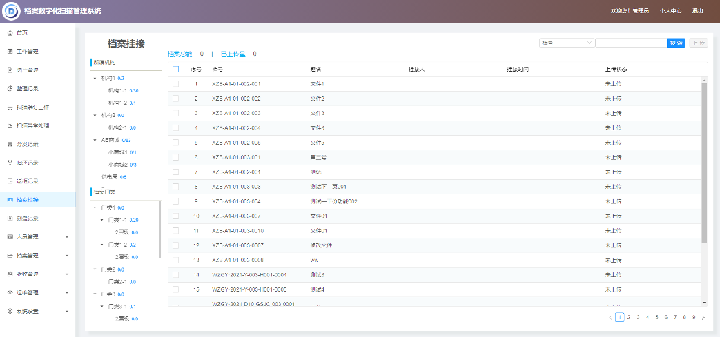Image resolution: width=720 pixels, height=337 pixels.
Task: Click the search text input box
Action: click(x=630, y=43)
